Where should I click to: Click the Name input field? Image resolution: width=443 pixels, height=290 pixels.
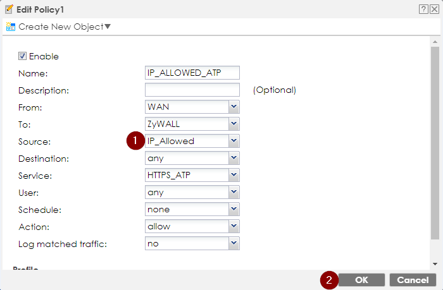pos(192,73)
